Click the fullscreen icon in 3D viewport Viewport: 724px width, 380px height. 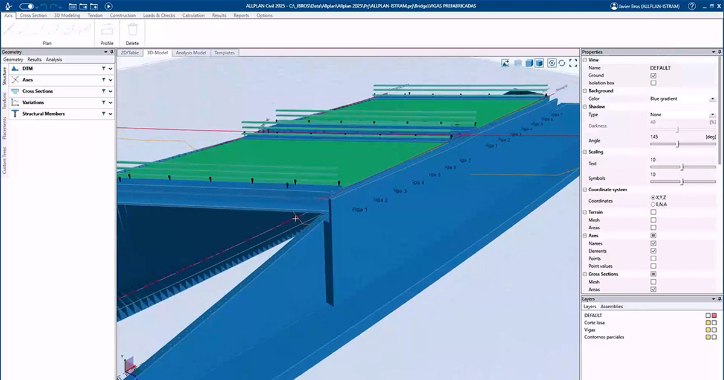(x=573, y=63)
